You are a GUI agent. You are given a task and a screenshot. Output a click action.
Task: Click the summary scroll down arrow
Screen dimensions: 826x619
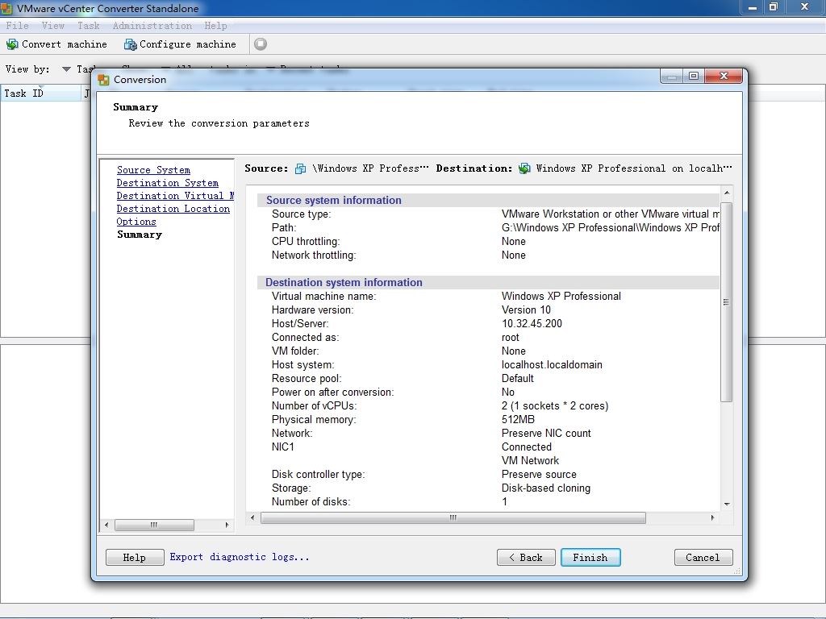[727, 505]
